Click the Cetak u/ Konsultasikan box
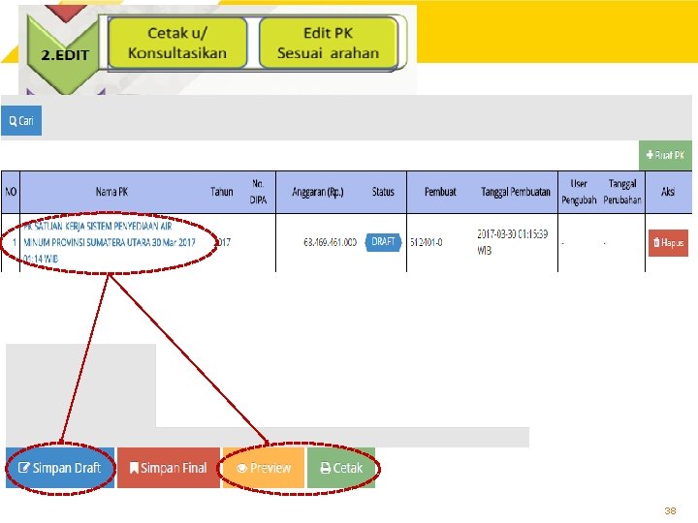 click(x=177, y=44)
